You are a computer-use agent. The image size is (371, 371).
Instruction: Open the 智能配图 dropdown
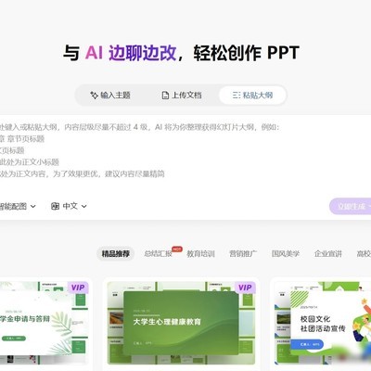tap(18, 206)
